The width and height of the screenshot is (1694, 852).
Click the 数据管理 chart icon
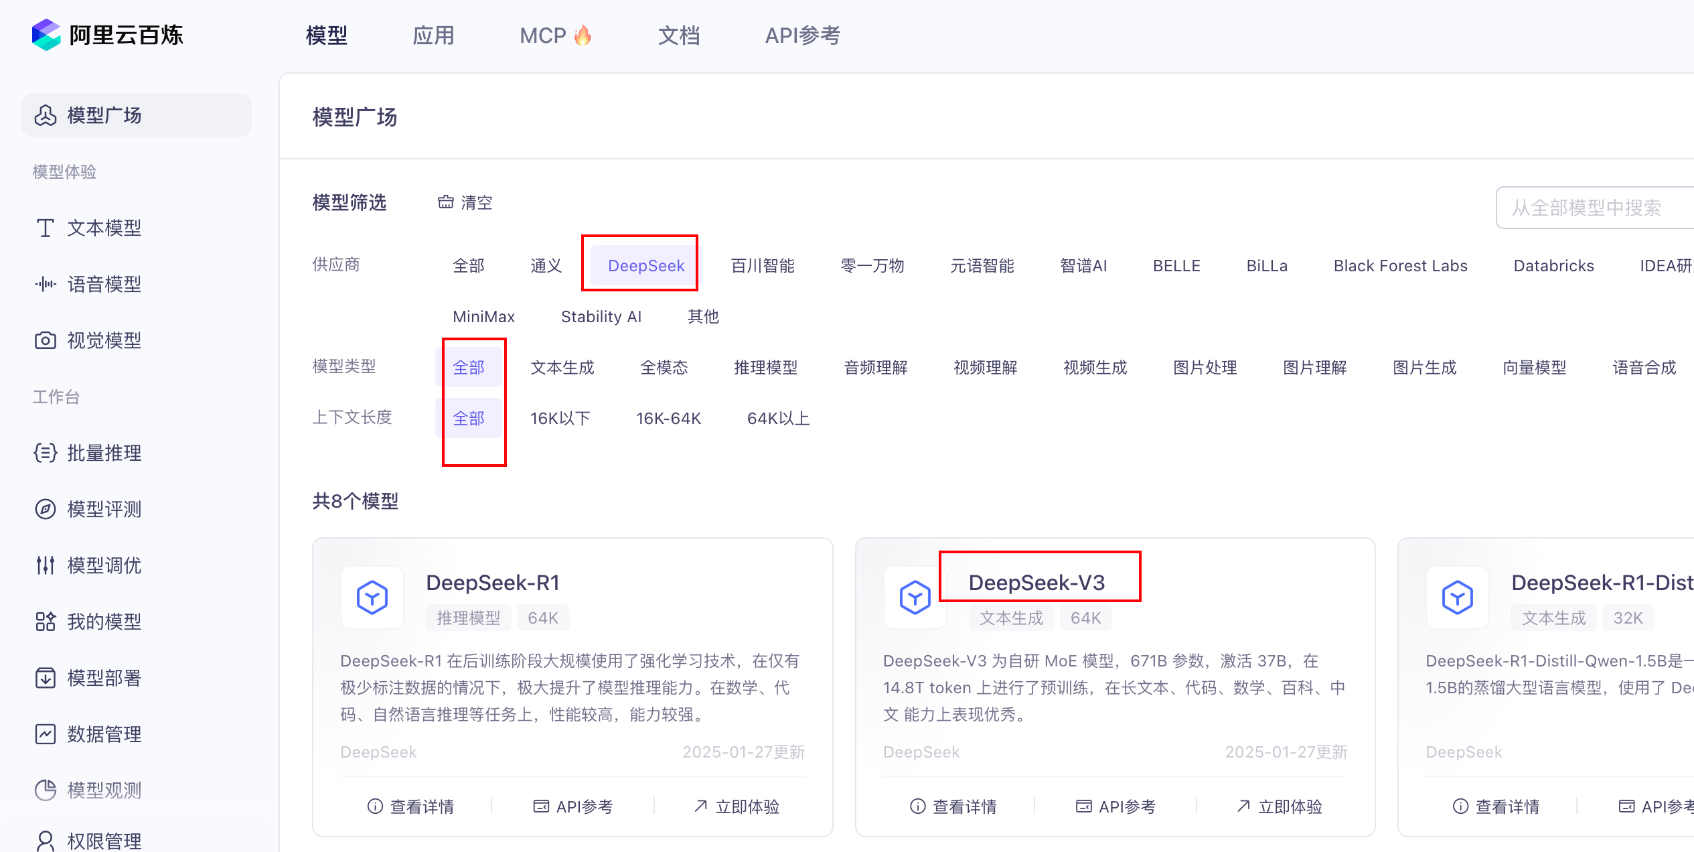coord(46,734)
